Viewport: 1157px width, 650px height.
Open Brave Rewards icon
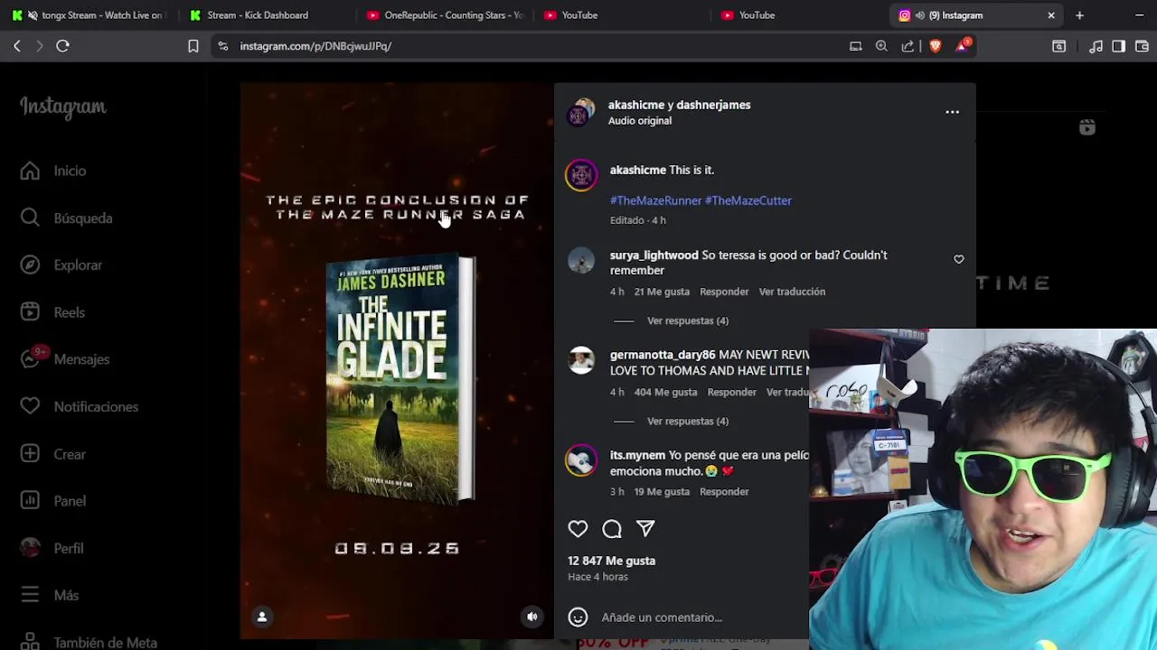963,45
